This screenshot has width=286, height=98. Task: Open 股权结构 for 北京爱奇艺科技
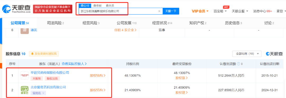98,90
